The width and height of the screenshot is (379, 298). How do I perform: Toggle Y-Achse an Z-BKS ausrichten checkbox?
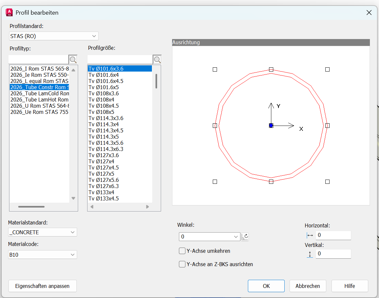[x=182, y=264]
